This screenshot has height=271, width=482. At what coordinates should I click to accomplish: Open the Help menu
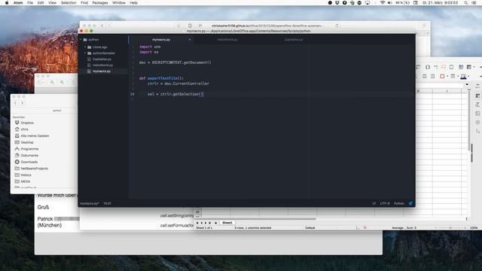click(x=134, y=3)
